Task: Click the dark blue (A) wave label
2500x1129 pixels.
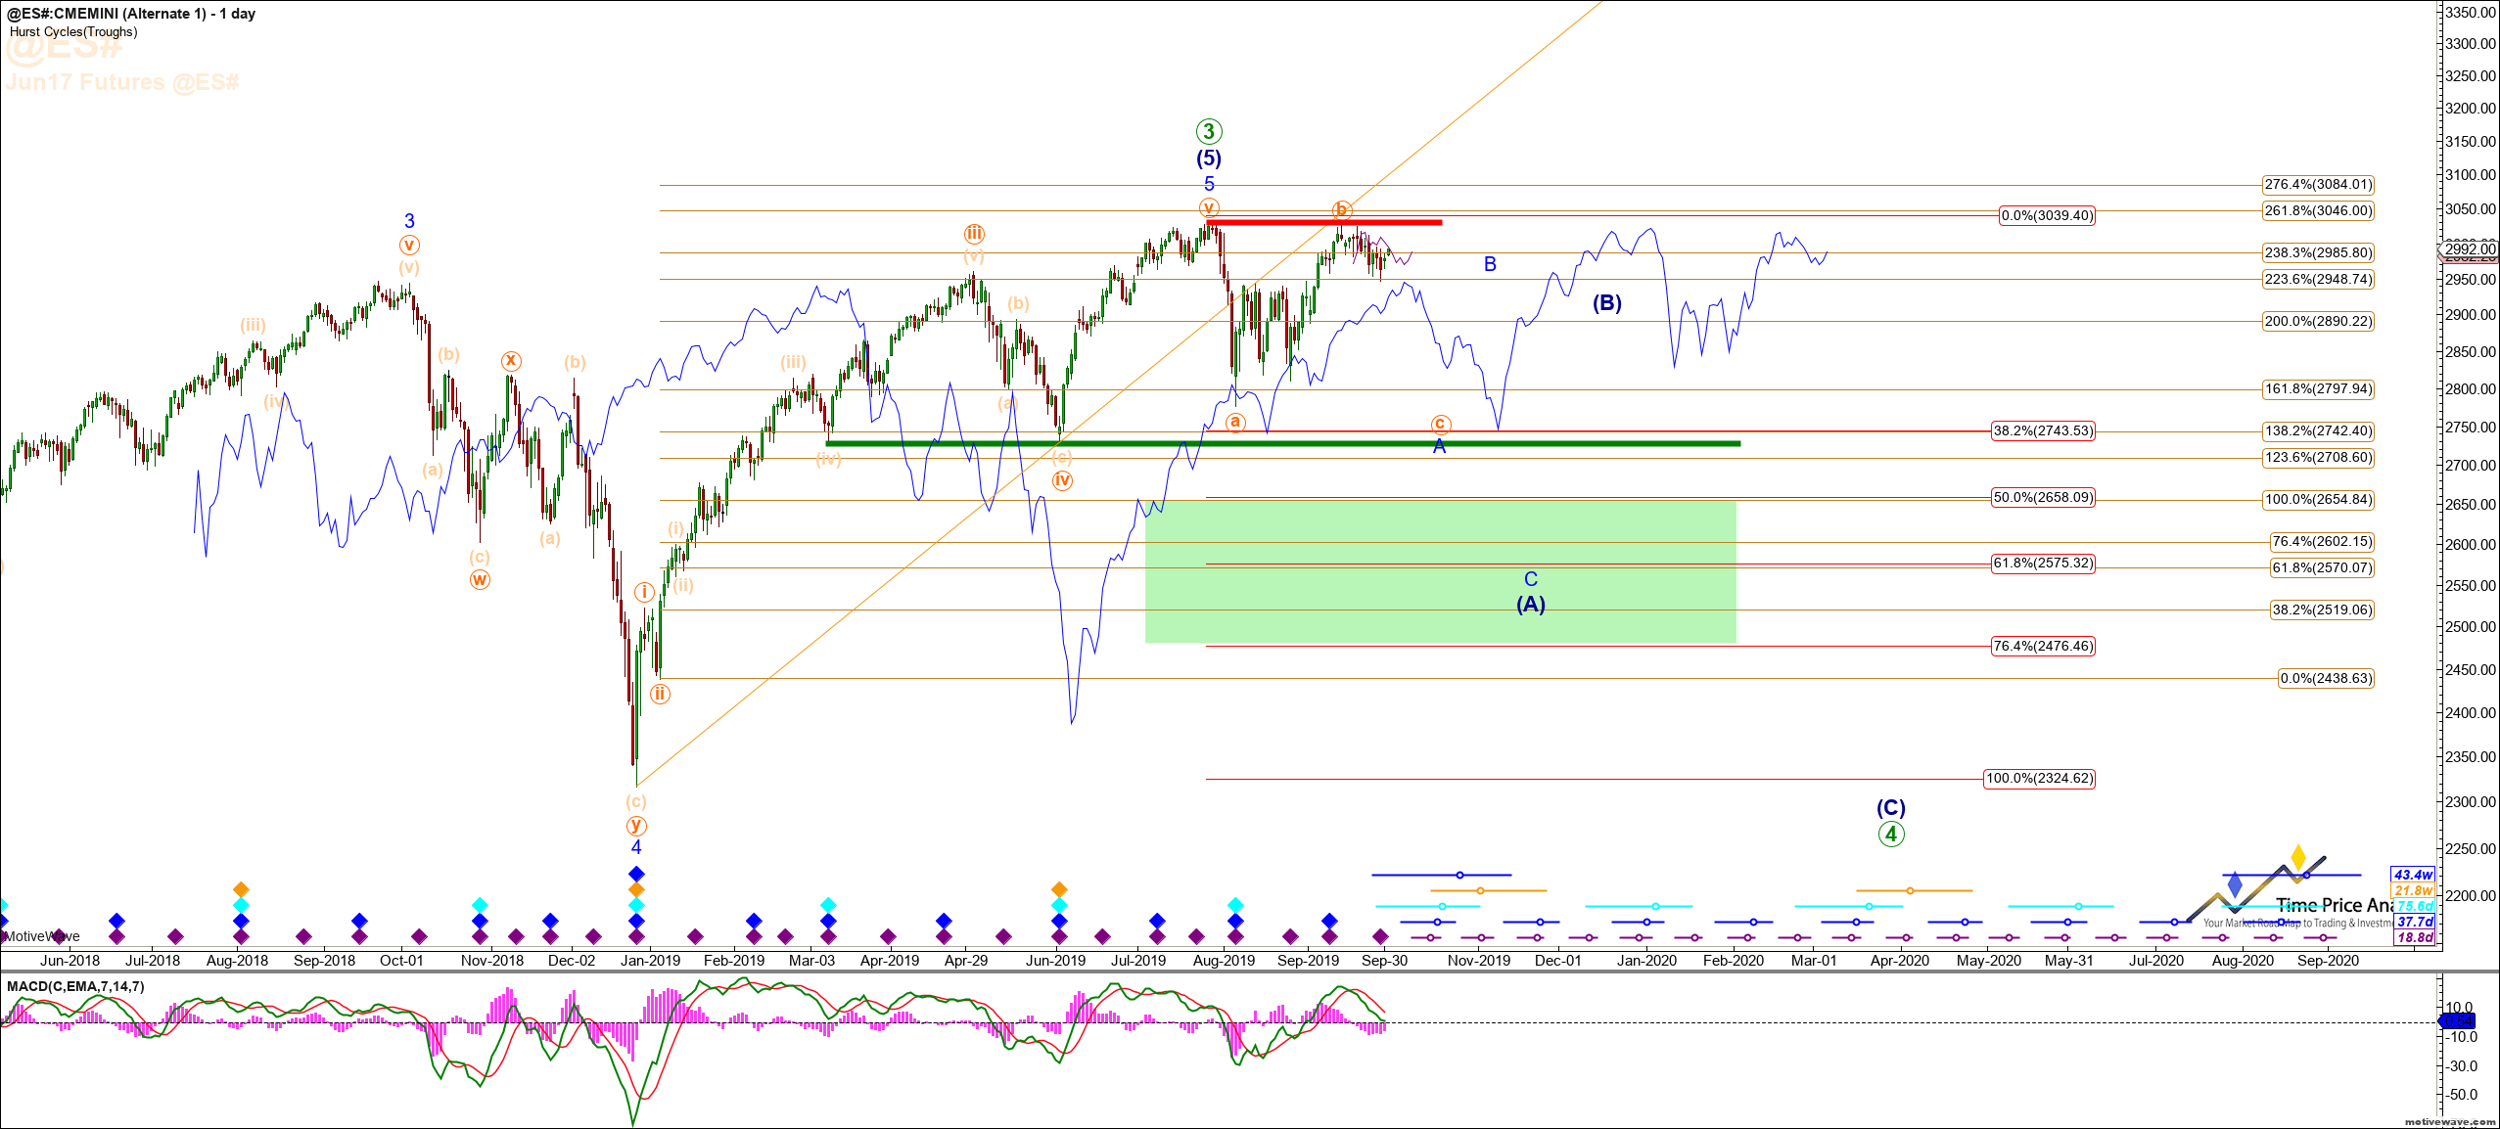Action: point(1531,605)
